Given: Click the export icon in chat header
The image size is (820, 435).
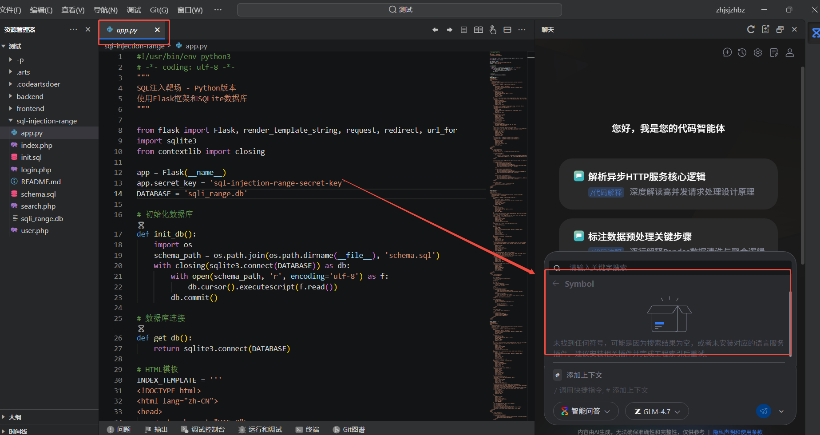Looking at the screenshot, I should click(x=765, y=29).
